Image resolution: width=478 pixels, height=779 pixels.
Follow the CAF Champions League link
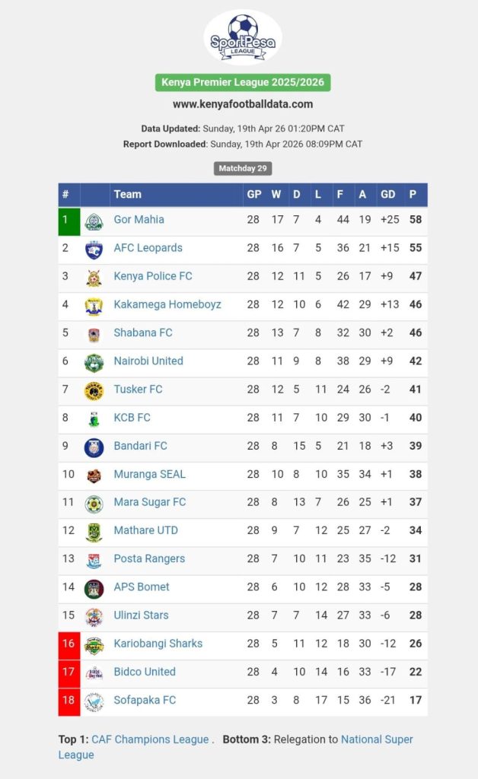coord(150,739)
